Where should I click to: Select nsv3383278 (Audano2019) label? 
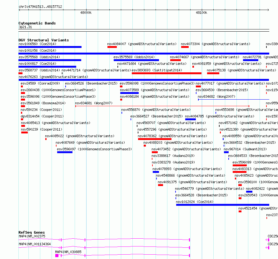(173, 162)
